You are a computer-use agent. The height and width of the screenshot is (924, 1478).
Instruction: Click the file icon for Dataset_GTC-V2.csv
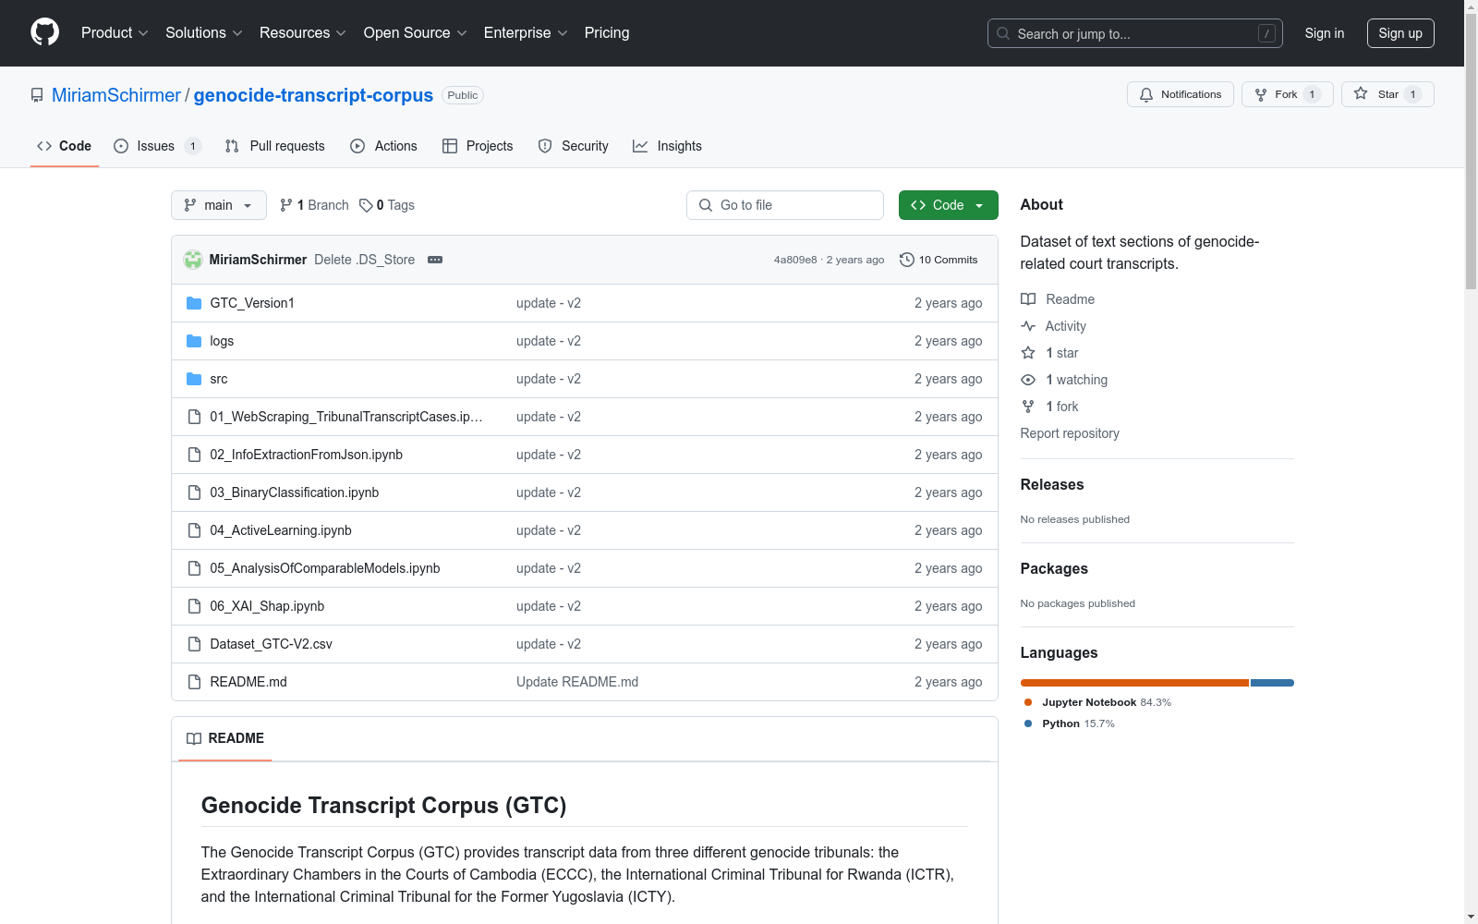pos(194,644)
